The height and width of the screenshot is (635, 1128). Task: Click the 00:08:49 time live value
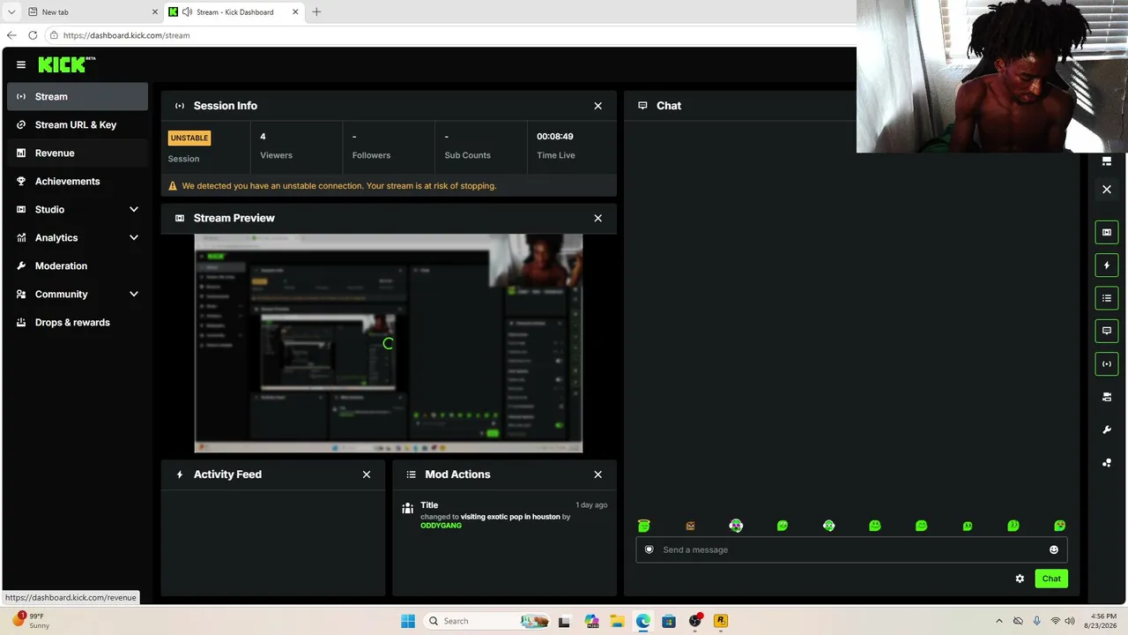pyautogui.click(x=555, y=137)
